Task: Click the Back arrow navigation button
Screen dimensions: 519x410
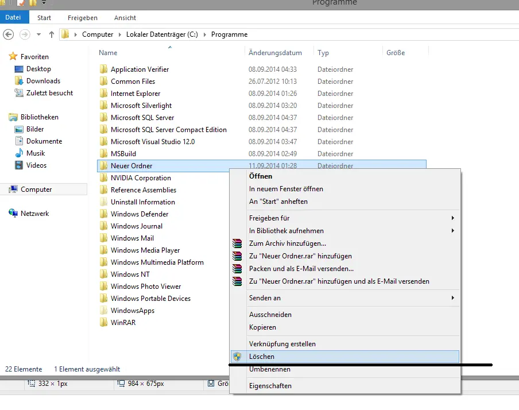Action: [9, 34]
